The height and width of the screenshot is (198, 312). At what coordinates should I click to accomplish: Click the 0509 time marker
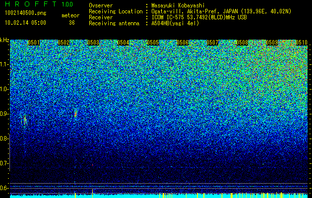click(272, 43)
